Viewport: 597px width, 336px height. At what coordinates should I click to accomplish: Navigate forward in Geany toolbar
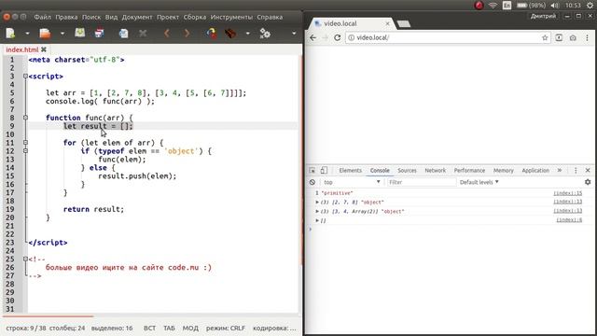(187, 34)
